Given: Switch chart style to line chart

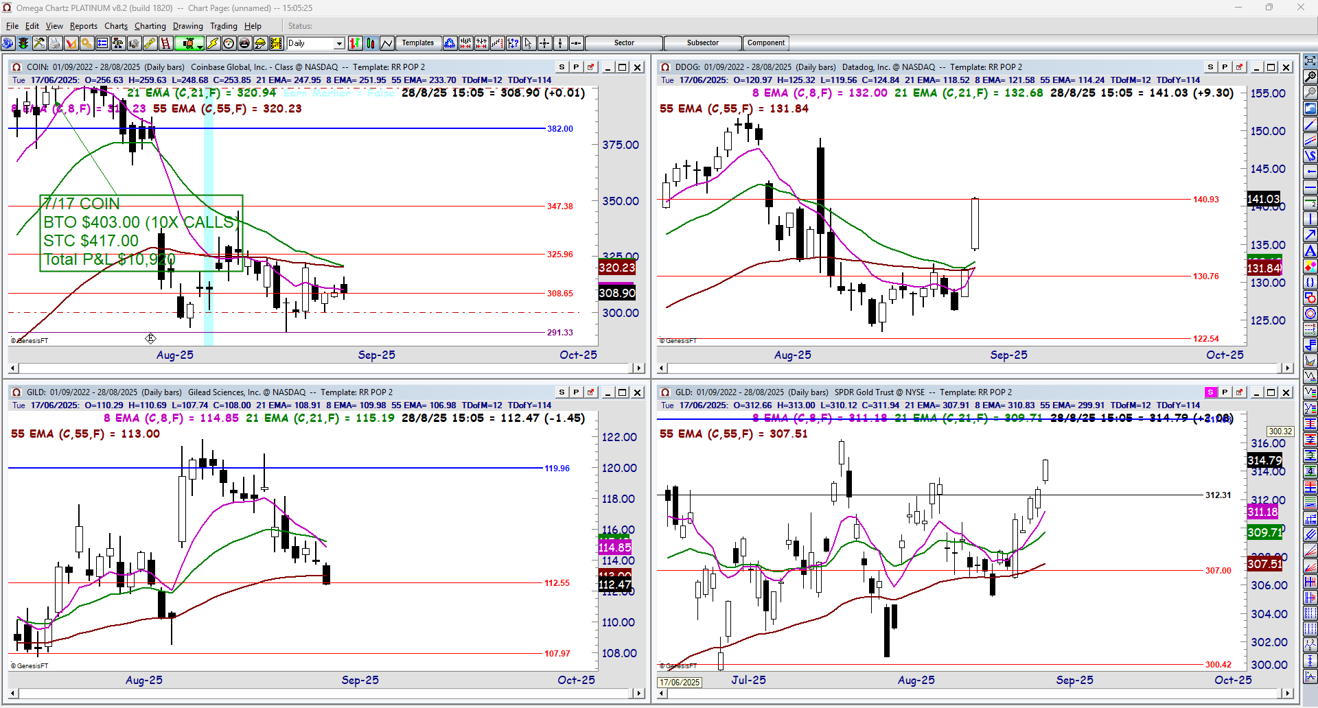Looking at the screenshot, I should 387,43.
